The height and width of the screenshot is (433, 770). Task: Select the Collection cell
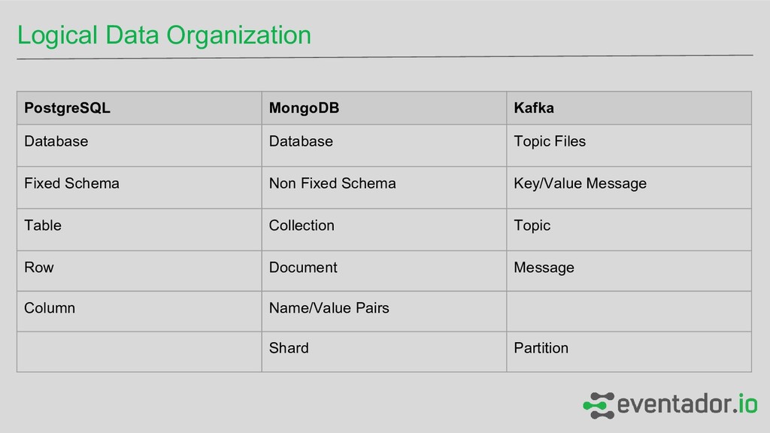(302, 226)
